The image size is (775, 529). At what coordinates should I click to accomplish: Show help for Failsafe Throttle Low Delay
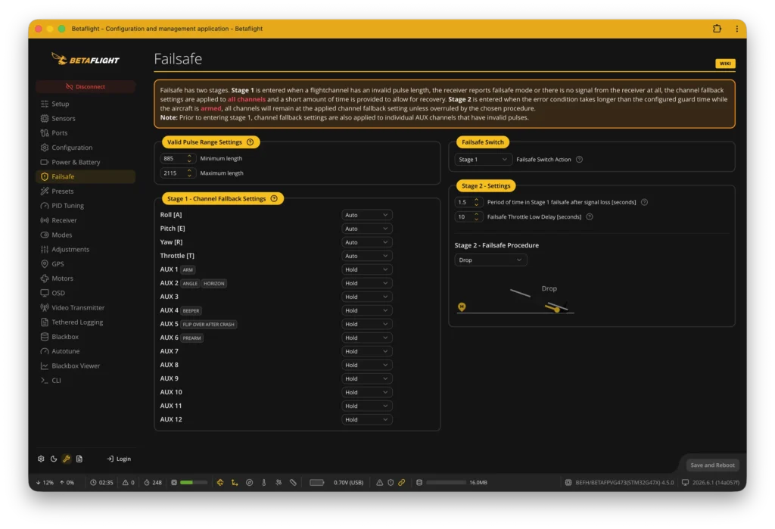(589, 216)
